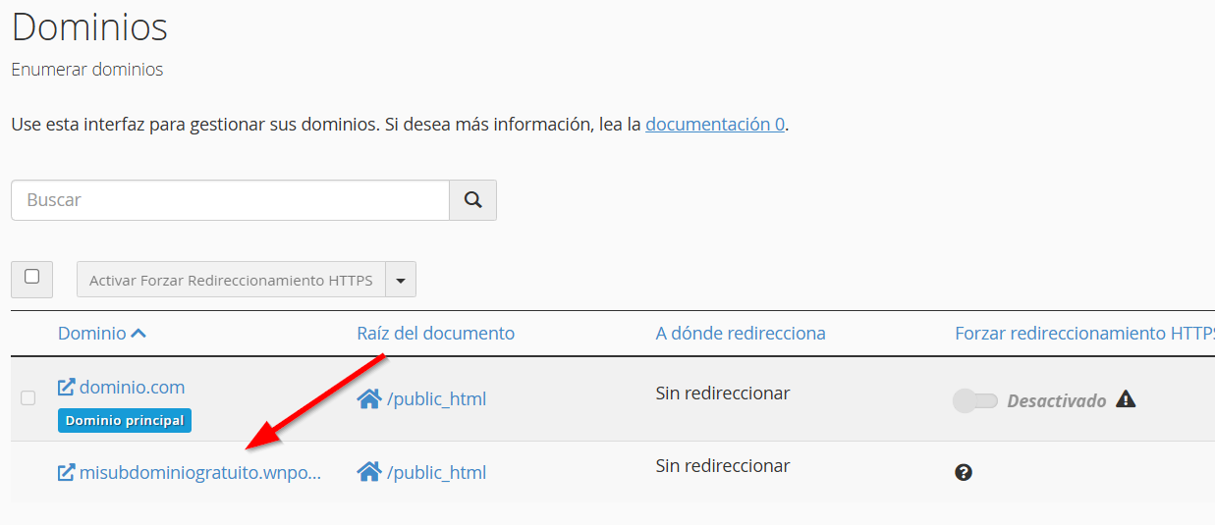Check the dominio.com row checkbox
1215x525 pixels.
pyautogui.click(x=28, y=397)
